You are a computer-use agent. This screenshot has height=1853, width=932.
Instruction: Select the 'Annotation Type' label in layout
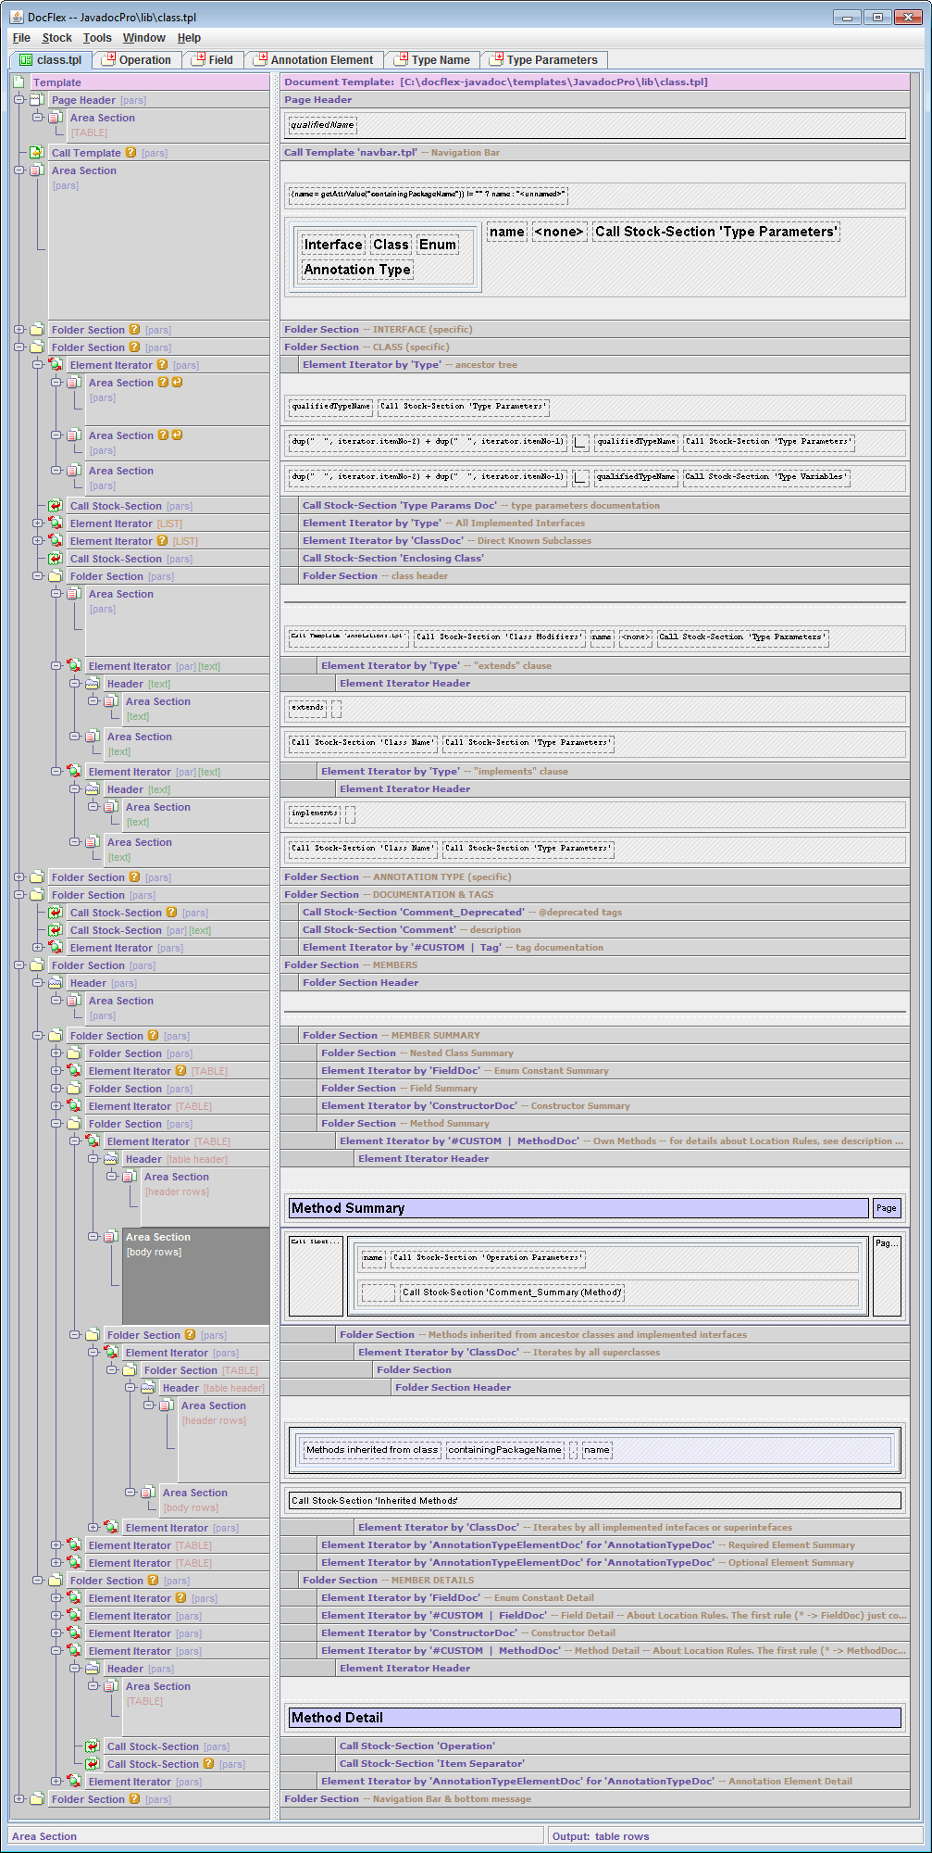357,270
